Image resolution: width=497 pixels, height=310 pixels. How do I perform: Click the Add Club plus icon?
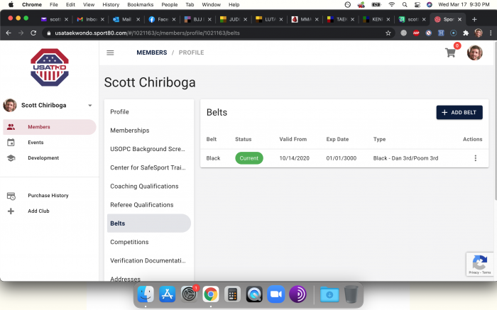(x=11, y=211)
